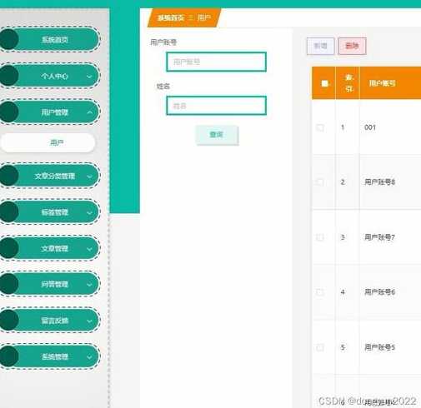The height and width of the screenshot is (408, 421).
Task: Go to 系统首页 in the breadcrumb
Action: click(x=171, y=18)
